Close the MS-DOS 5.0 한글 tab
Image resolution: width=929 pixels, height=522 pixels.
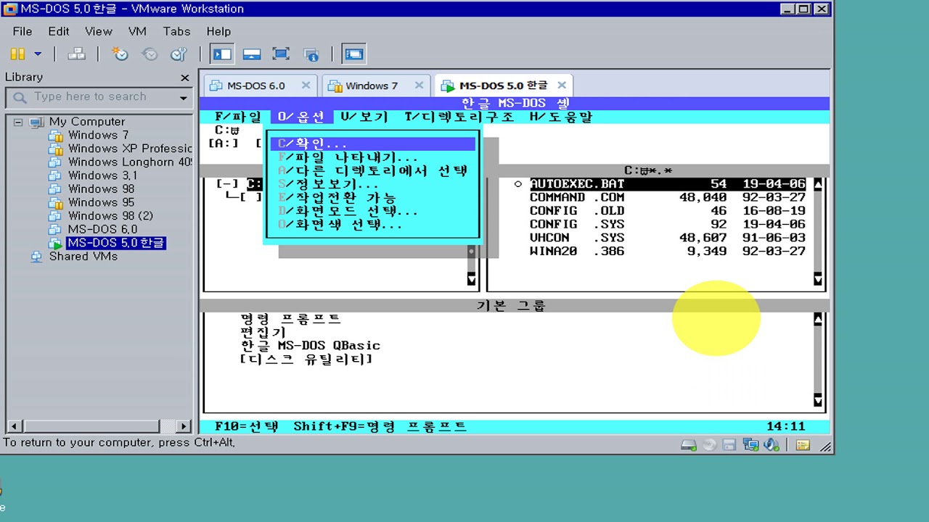(x=561, y=86)
